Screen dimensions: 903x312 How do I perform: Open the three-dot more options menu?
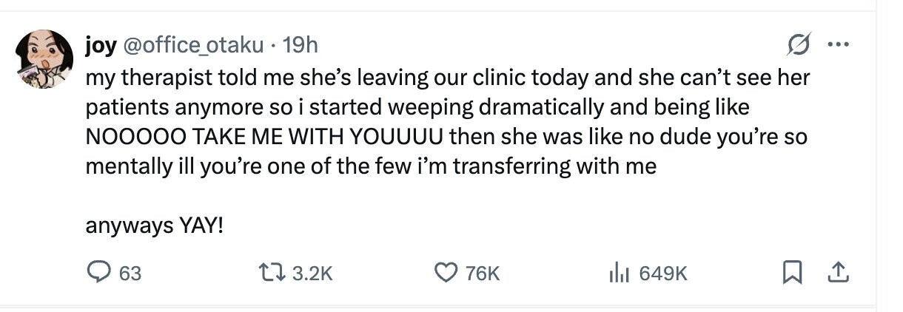(837, 45)
